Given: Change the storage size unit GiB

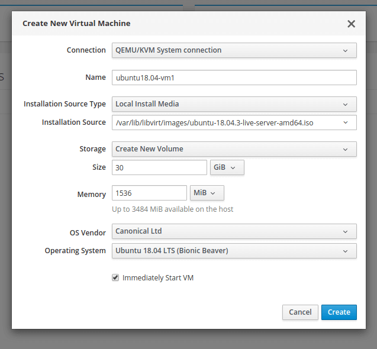Looking at the screenshot, I should point(227,167).
